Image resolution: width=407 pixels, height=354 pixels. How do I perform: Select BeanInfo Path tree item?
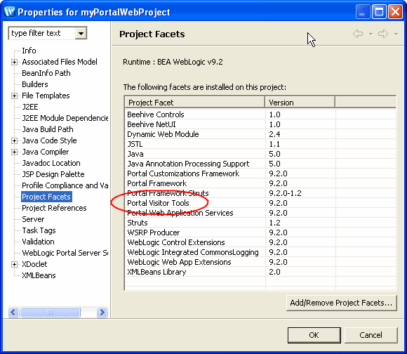pyautogui.click(x=46, y=73)
